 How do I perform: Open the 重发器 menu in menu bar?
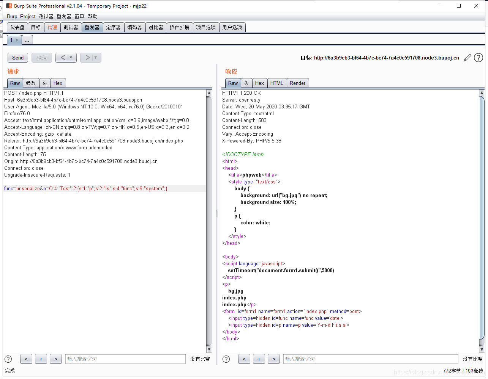[x=64, y=16]
